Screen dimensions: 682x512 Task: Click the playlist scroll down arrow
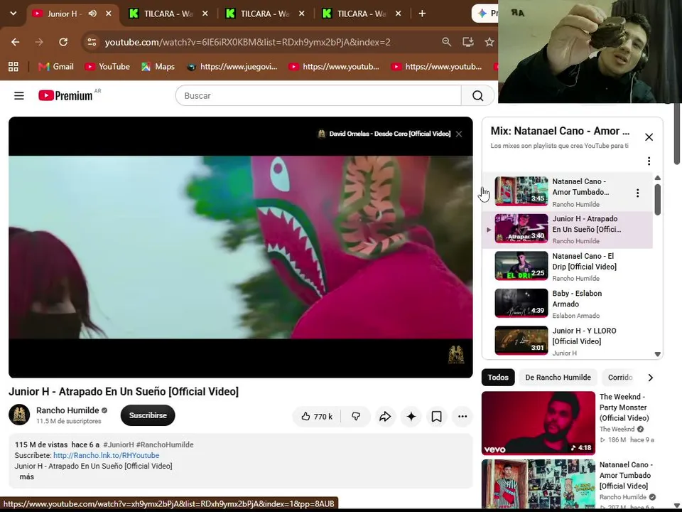[x=658, y=354]
